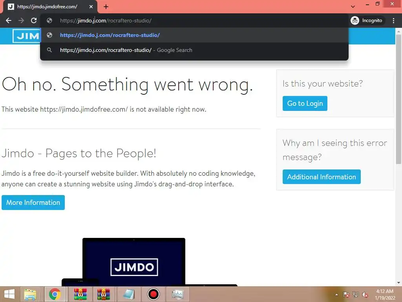This screenshot has width=402, height=302.
Task: Click the browser back arrow
Action: coord(9,20)
